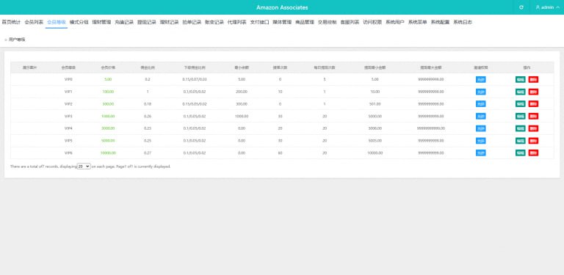Open the 系统用户 tab
Viewport: 564px width, 275px height.
click(x=395, y=22)
